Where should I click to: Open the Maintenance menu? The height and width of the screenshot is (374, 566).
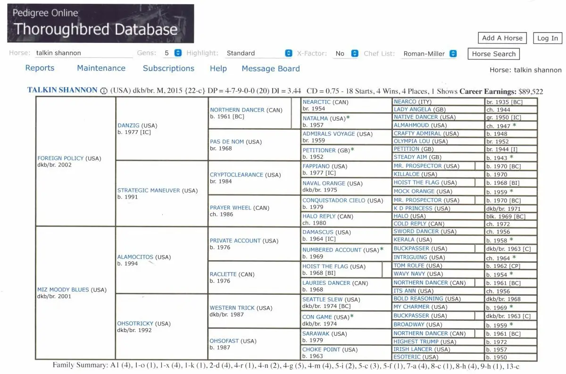(x=101, y=68)
